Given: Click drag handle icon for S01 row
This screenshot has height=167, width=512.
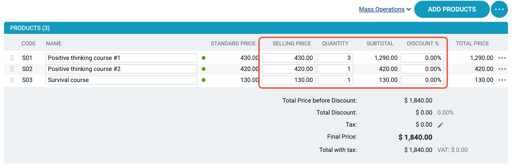Looking at the screenshot, I should [12, 58].
